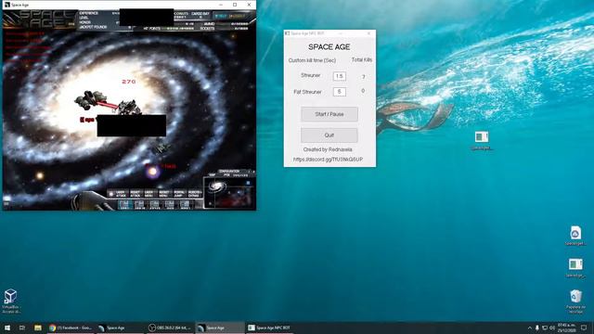Open the Windows Start menu
Viewport: 594px width, 334px height.
point(7,328)
